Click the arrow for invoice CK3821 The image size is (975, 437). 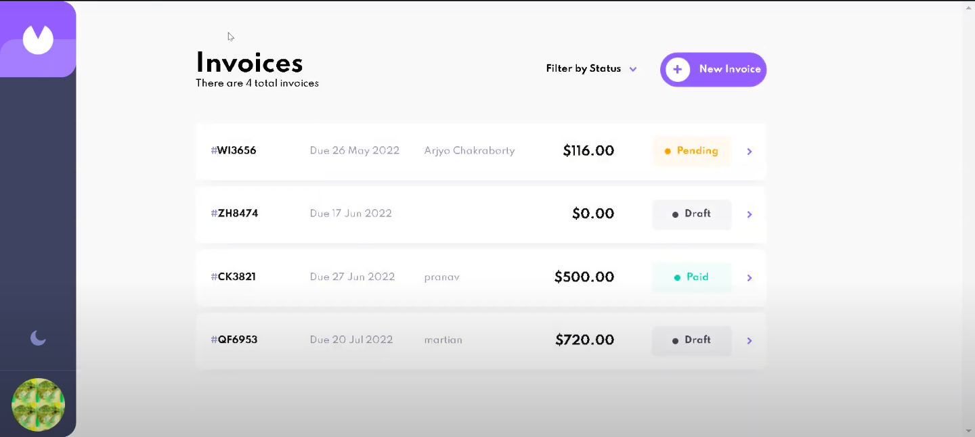pos(750,277)
